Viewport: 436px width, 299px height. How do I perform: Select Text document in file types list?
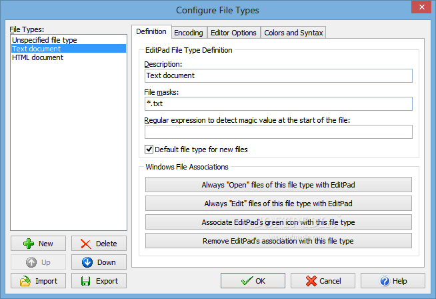pos(69,49)
